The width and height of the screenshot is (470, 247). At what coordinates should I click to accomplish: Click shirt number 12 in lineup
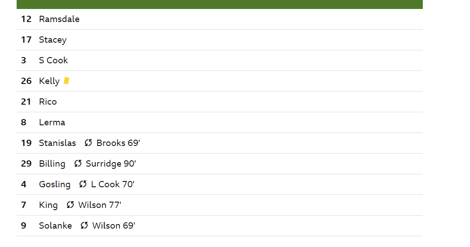pyautogui.click(x=26, y=19)
